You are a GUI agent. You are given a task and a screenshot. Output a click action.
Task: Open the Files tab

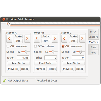pyautogui.click(x=93, y=47)
